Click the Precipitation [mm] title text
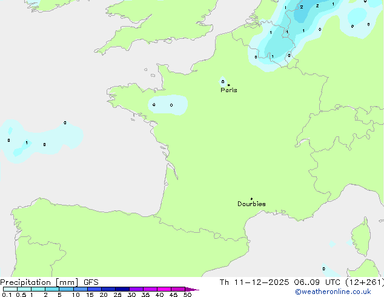 coord(39,282)
